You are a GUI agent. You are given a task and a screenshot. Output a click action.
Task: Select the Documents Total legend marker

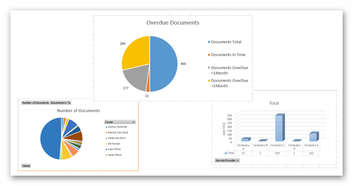(209, 42)
